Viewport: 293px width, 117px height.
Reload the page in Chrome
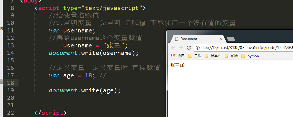pyautogui.click(x=189, y=48)
